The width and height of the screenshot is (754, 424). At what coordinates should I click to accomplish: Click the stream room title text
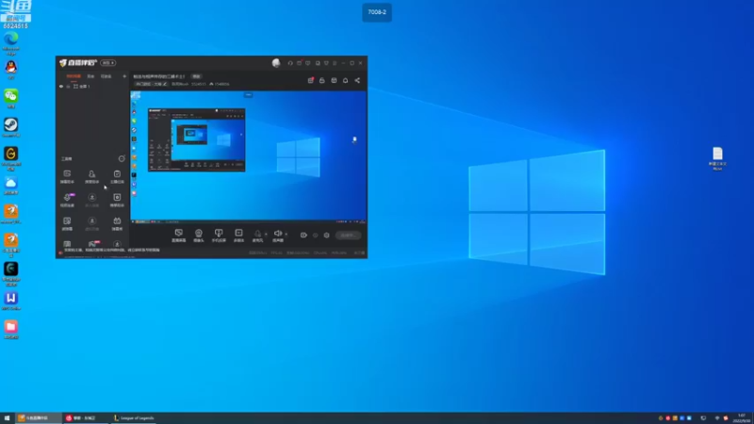point(159,76)
